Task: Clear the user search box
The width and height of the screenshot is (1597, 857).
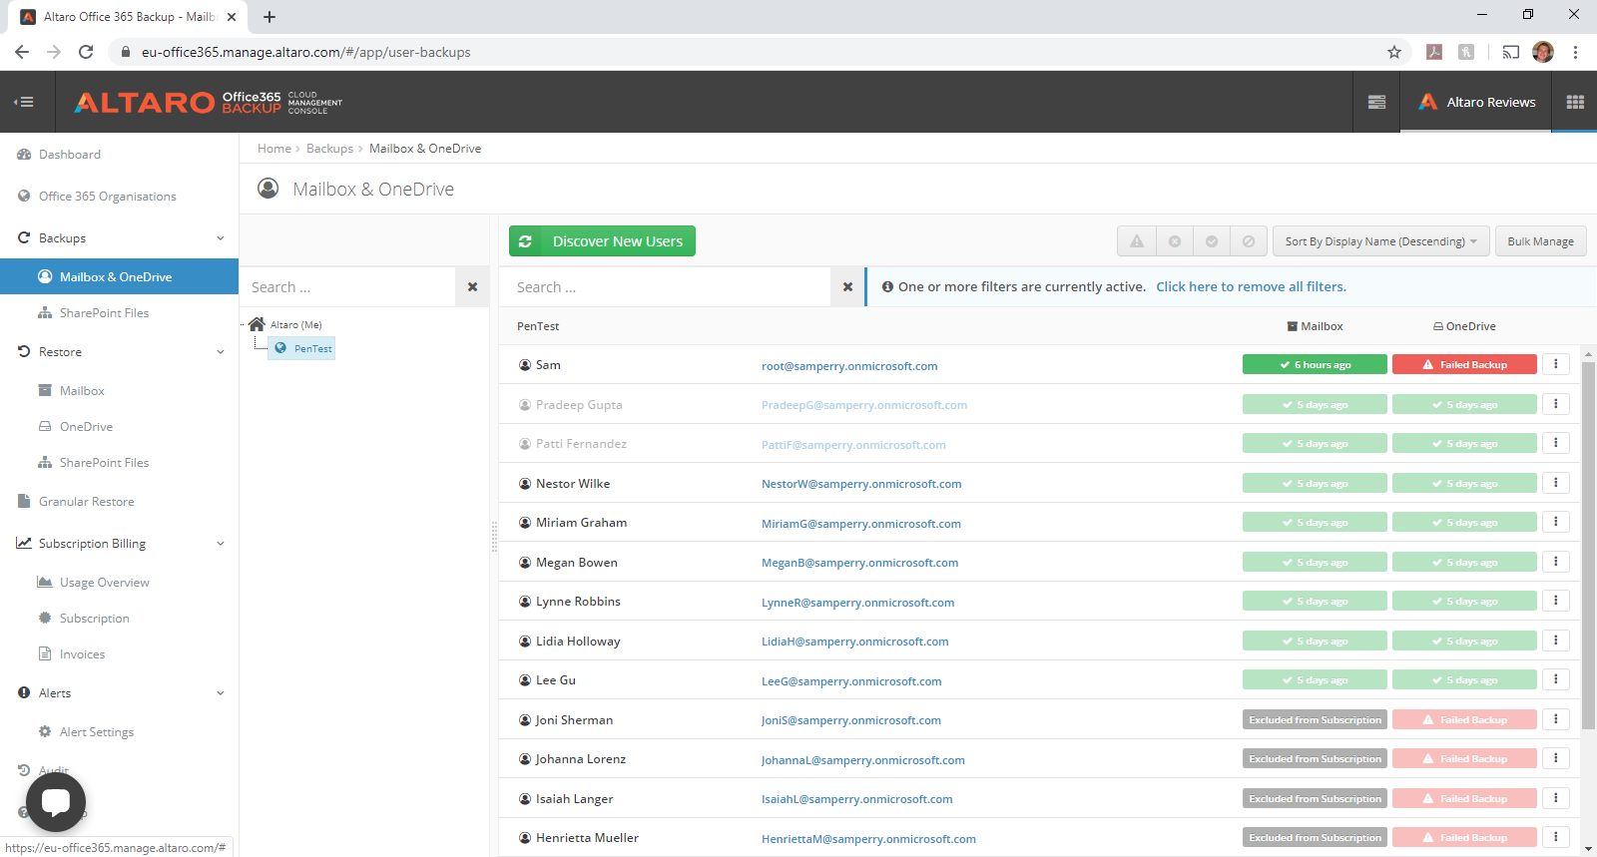Action: (x=847, y=287)
